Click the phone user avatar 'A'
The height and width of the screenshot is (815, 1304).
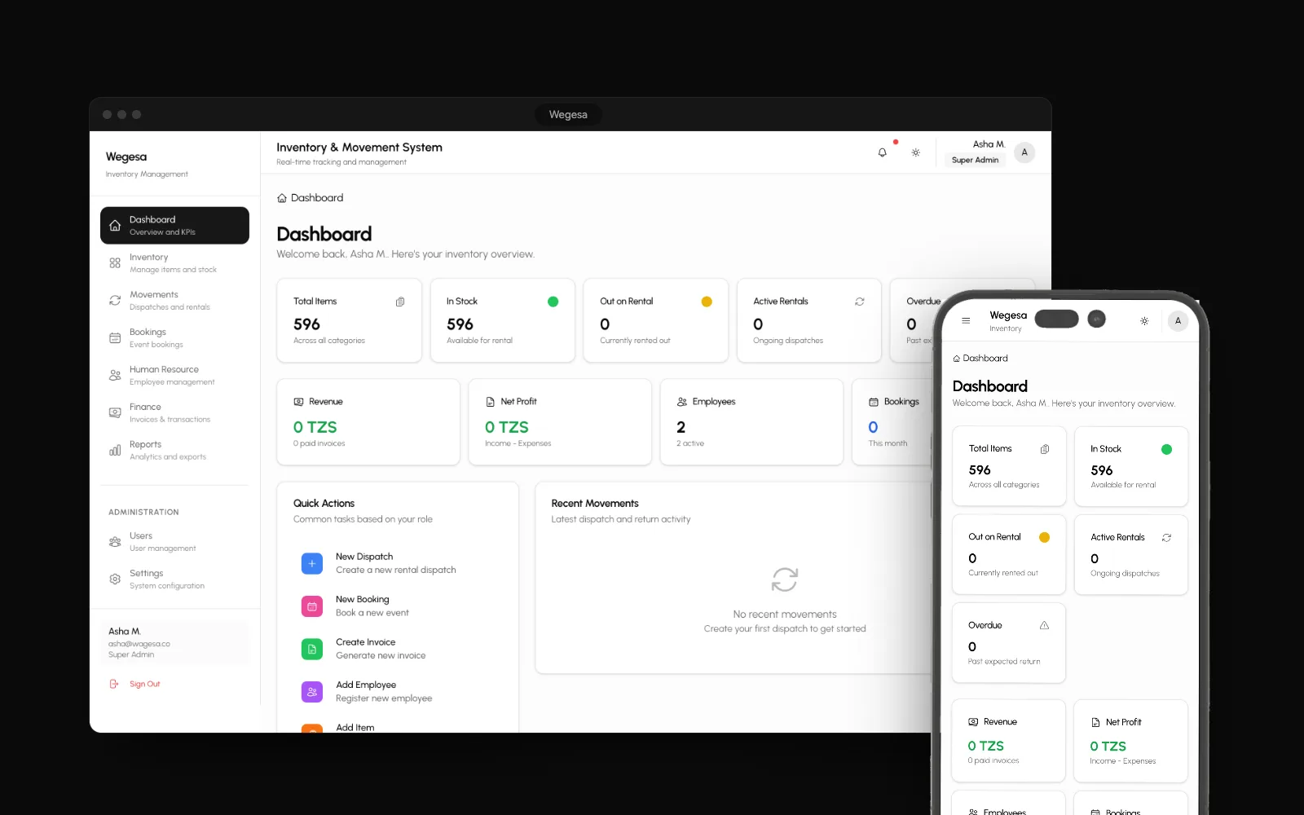coord(1178,321)
